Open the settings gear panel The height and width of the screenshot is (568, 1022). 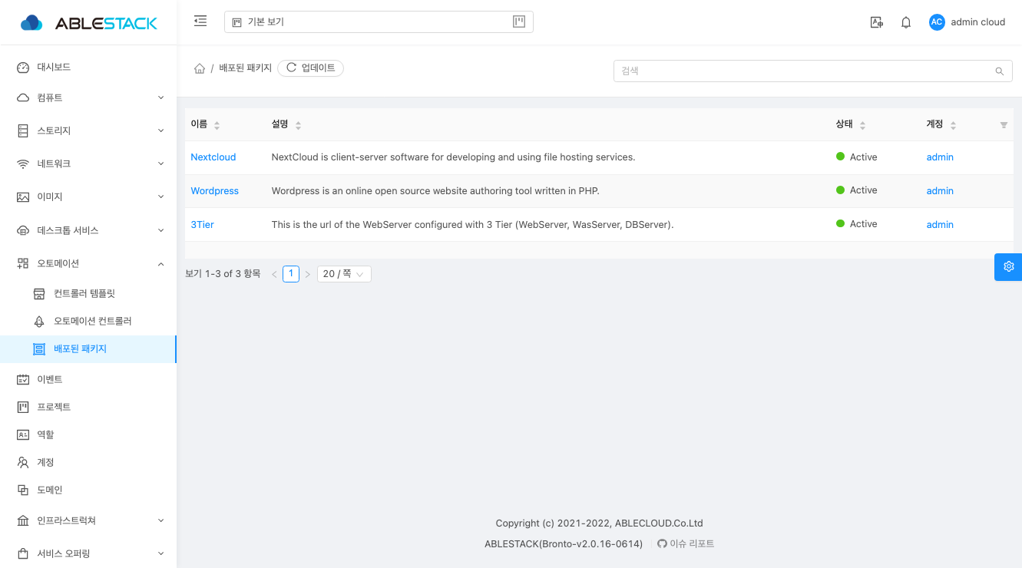point(1008,266)
